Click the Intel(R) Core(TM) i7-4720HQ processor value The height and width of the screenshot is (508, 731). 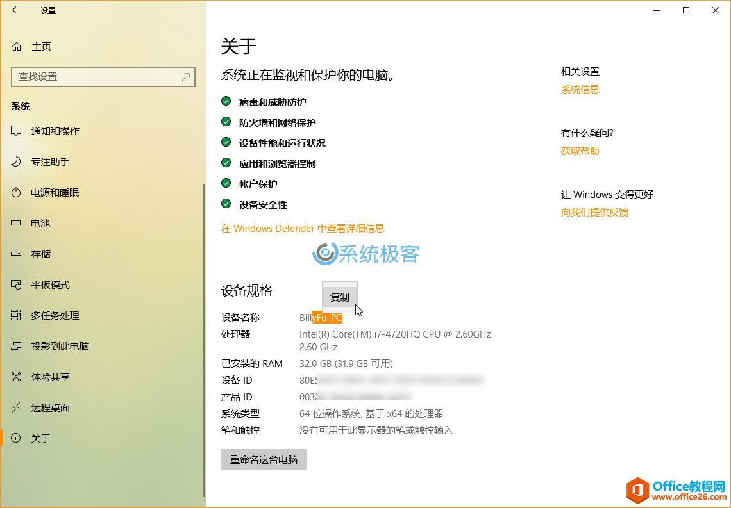click(x=395, y=340)
